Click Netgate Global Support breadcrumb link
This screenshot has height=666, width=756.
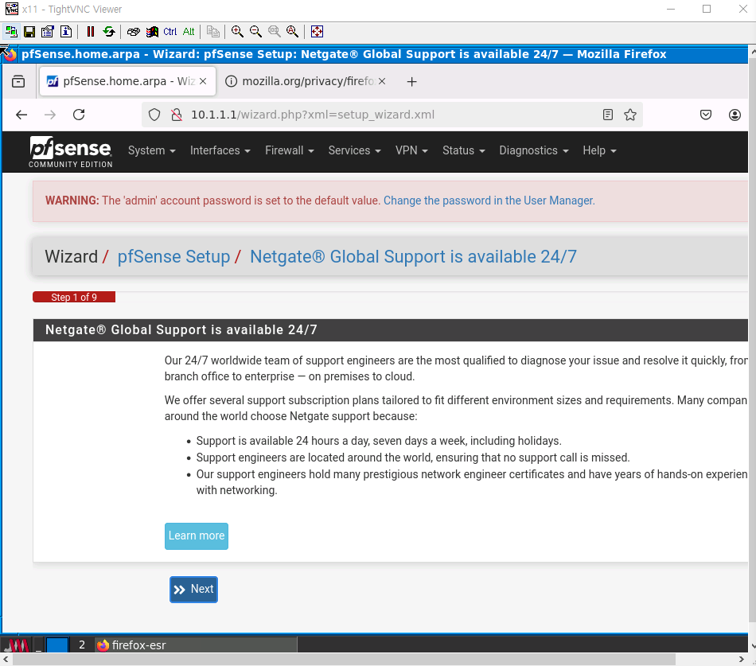click(413, 256)
